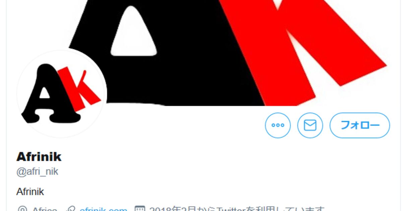Select the Afrinik display name heading
The height and width of the screenshot is (211, 402).
tap(39, 156)
